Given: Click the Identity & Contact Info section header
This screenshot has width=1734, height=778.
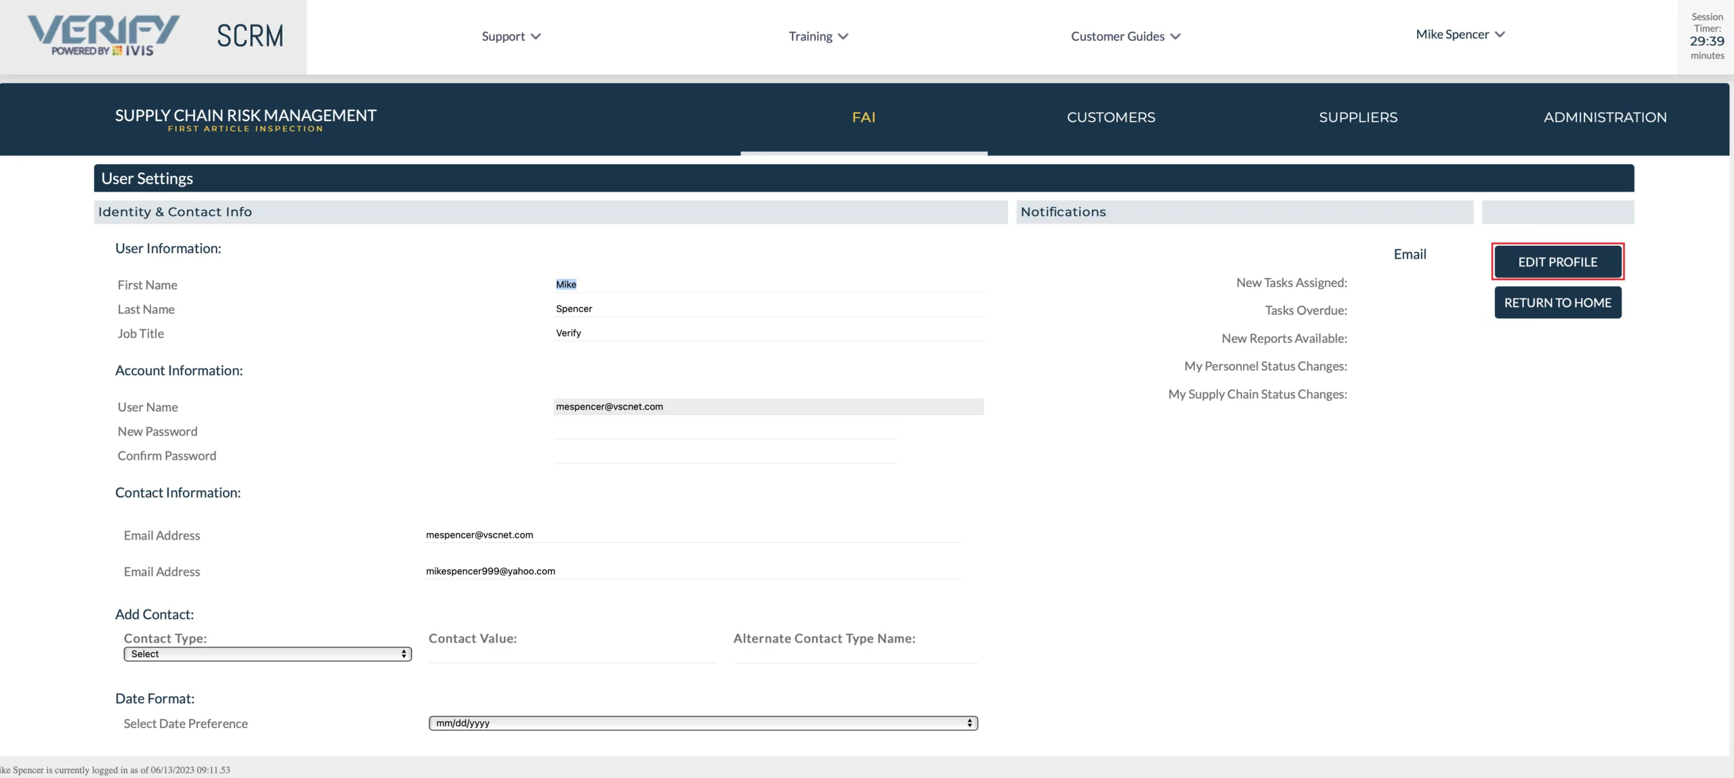Looking at the screenshot, I should [550, 212].
